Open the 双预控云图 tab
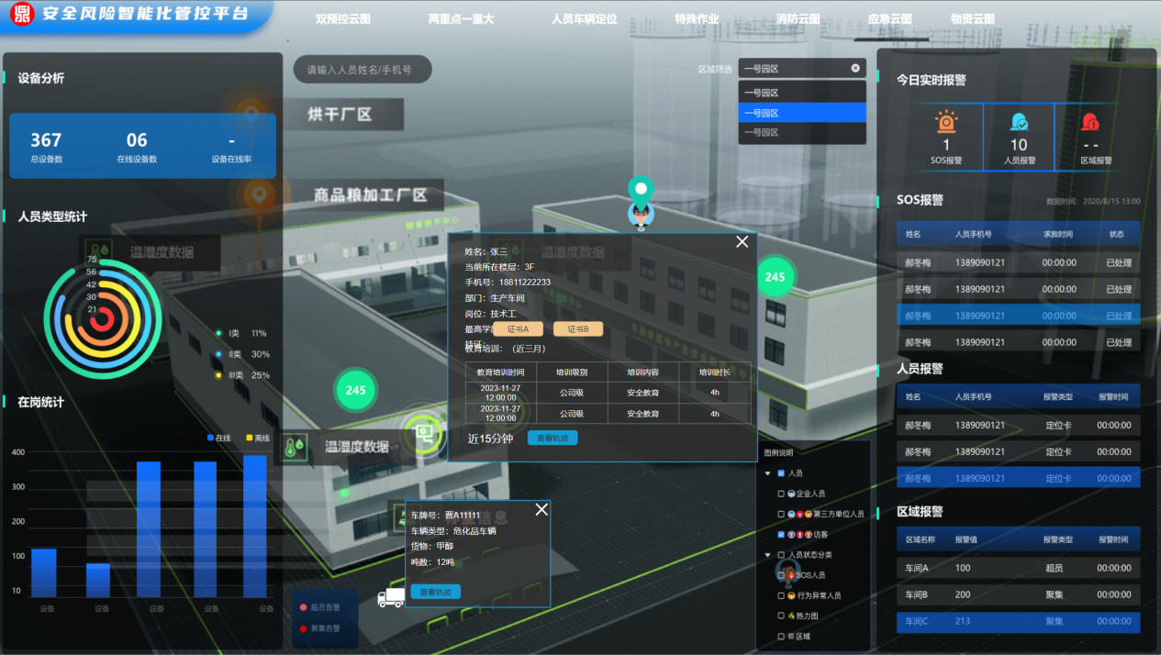The height and width of the screenshot is (655, 1161). (342, 18)
